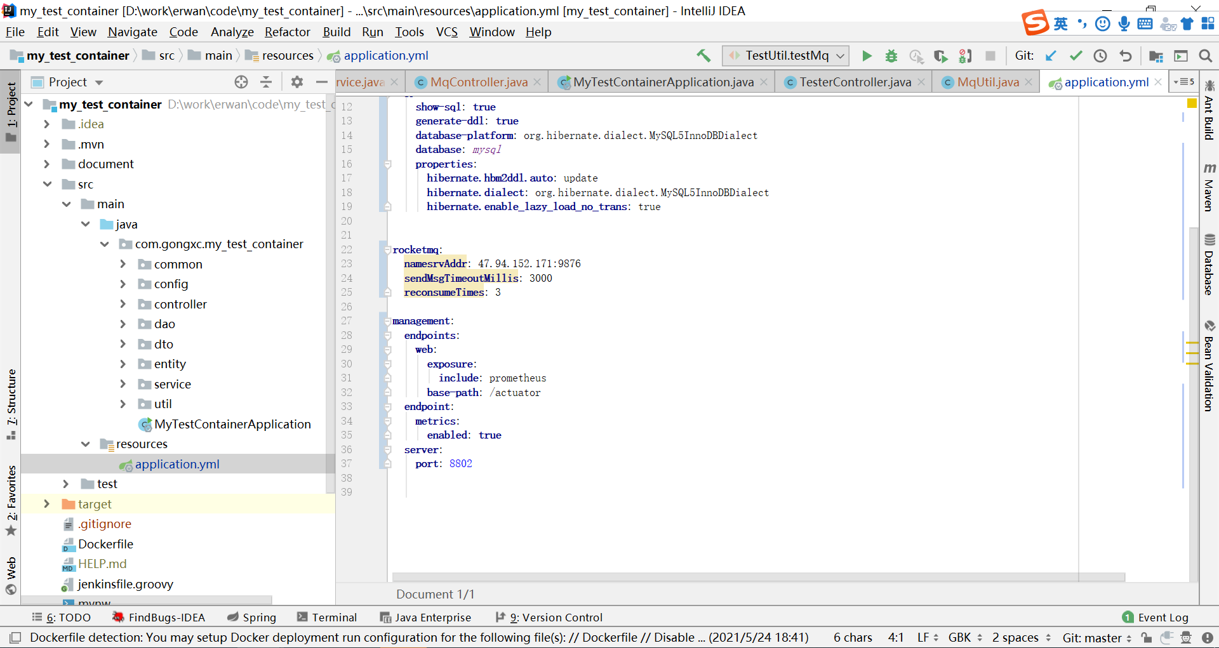The image size is (1219, 648).
Task: Toggle tool window bars icon in status bar corner
Action: coord(15,637)
